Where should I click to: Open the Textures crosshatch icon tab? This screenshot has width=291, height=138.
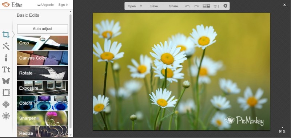tap(6, 104)
